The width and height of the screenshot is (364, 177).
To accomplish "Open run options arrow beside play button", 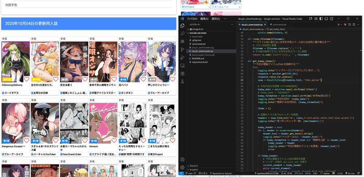I will (341, 25).
